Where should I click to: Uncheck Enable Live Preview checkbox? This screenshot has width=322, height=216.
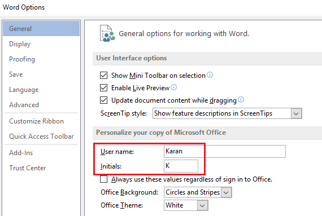[104, 88]
